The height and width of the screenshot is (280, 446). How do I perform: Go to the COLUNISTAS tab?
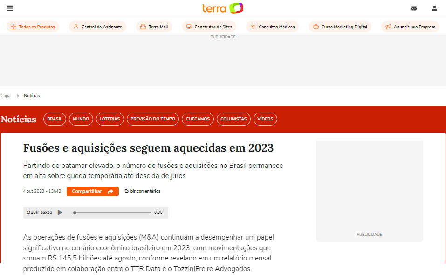pyautogui.click(x=233, y=119)
